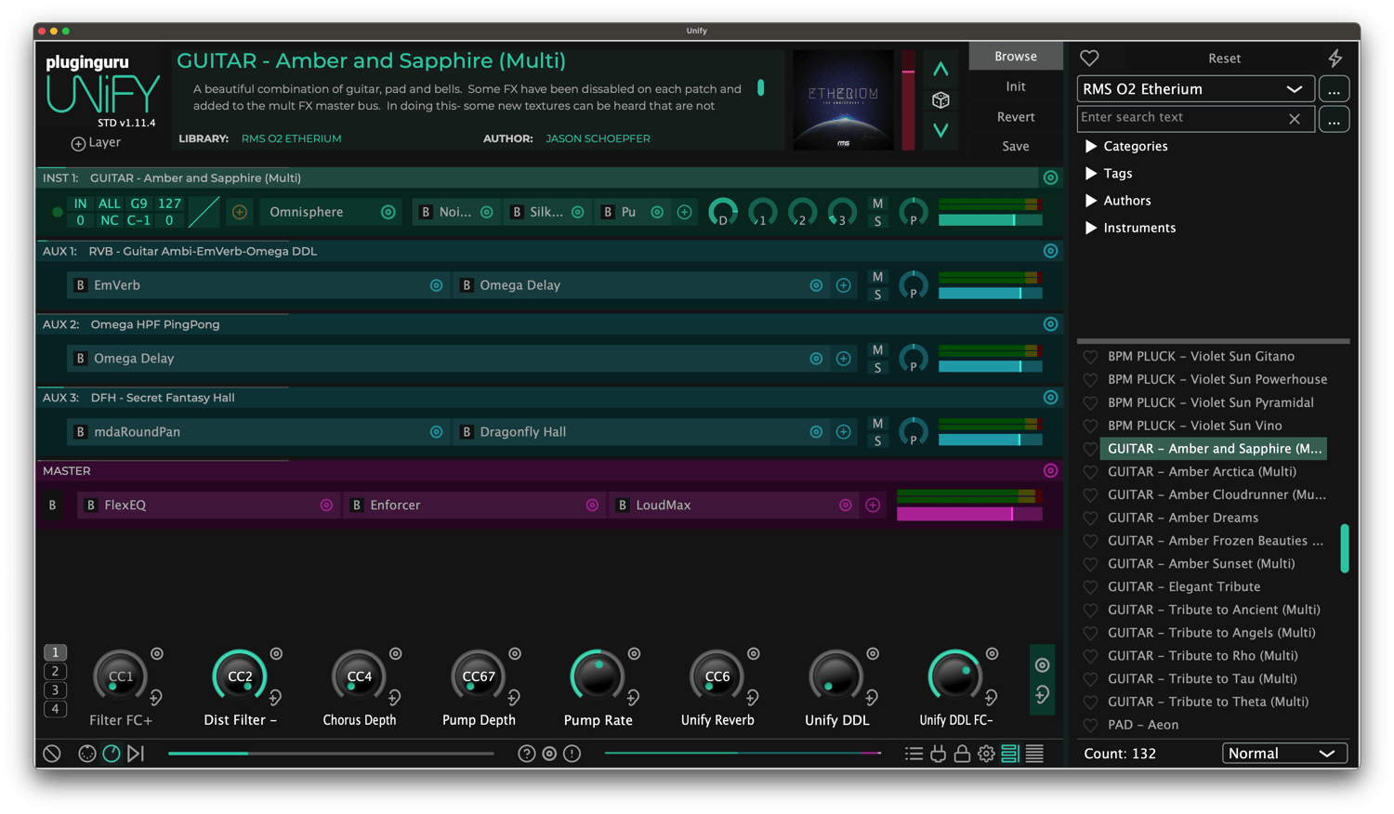Open the help question mark icon
Image resolution: width=1394 pixels, height=814 pixels.
527,754
